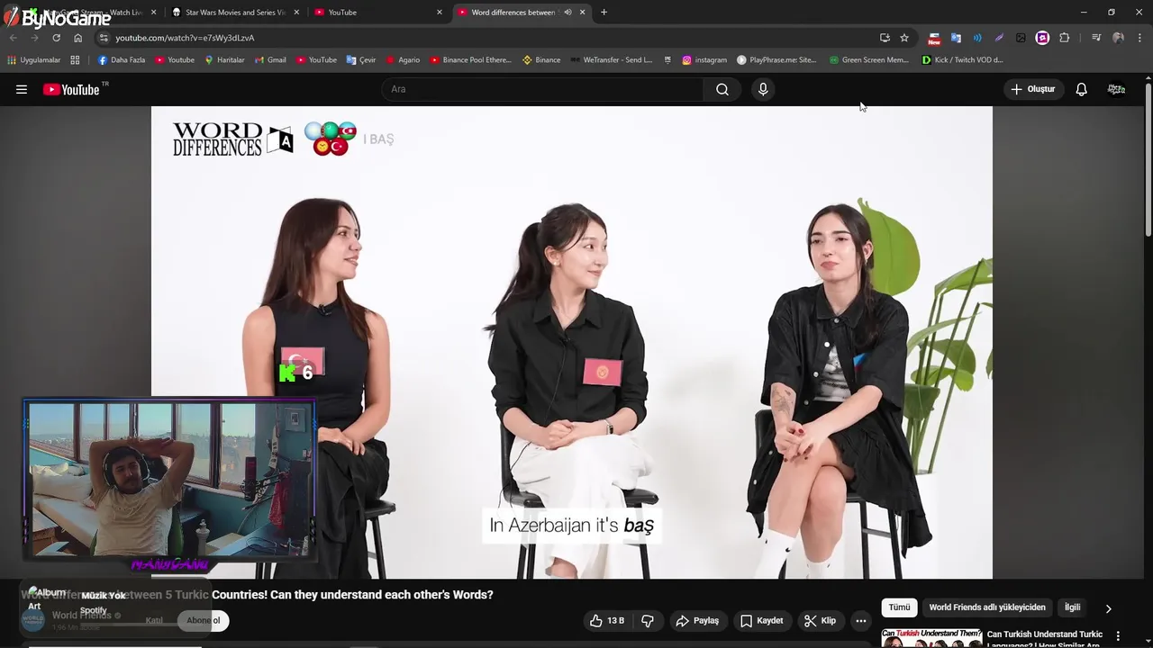
Task: Open the instagram bookmark
Action: pyautogui.click(x=704, y=60)
